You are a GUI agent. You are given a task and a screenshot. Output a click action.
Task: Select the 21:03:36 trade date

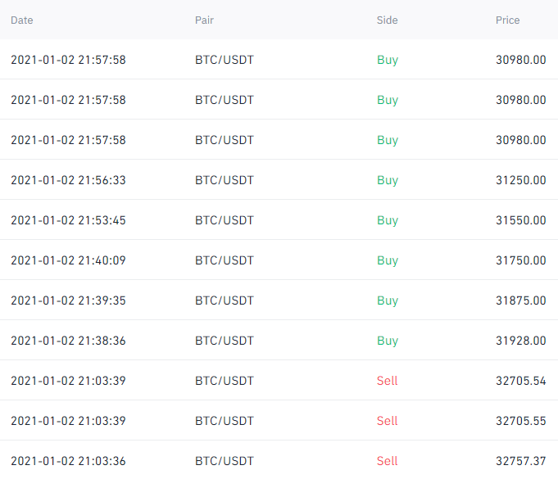click(68, 461)
